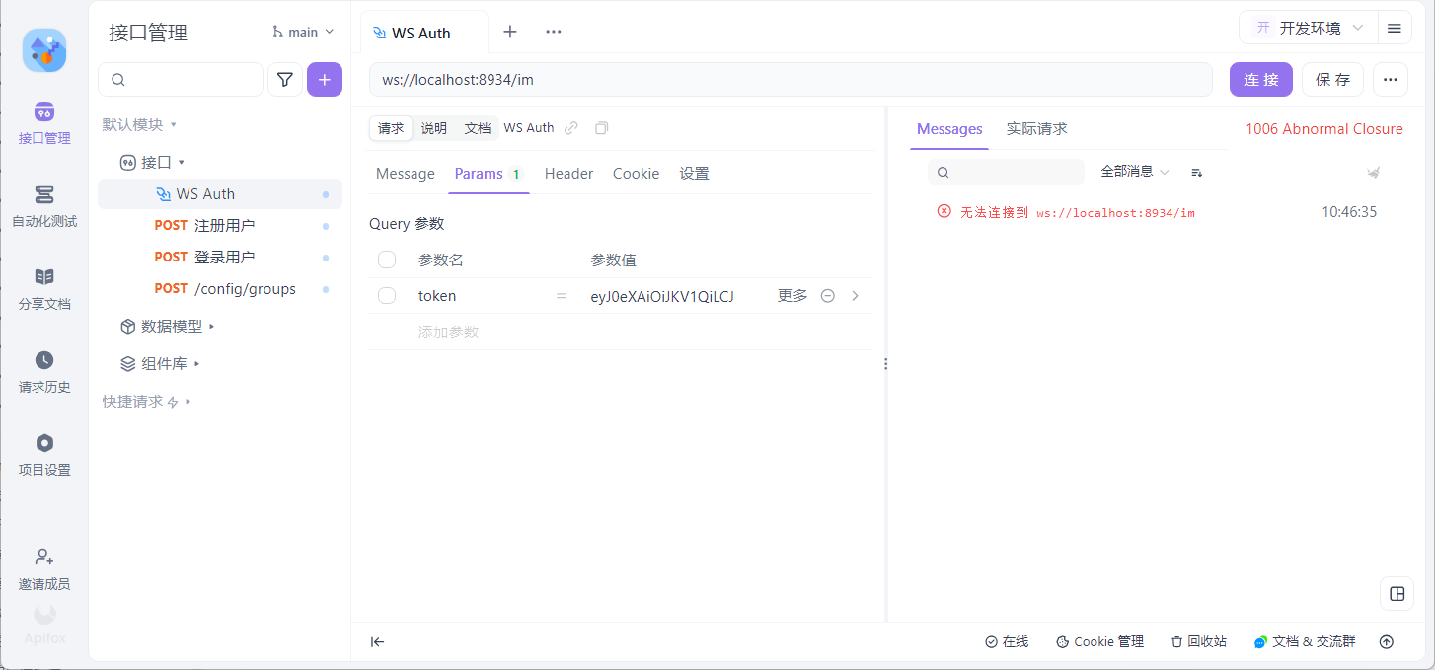Image resolution: width=1435 pixels, height=670 pixels.
Task: Click the upload arrow icon in footer
Action: click(1387, 642)
